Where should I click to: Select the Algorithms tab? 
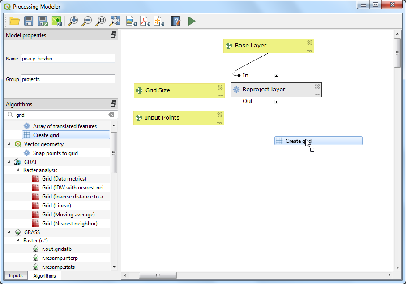(x=44, y=276)
